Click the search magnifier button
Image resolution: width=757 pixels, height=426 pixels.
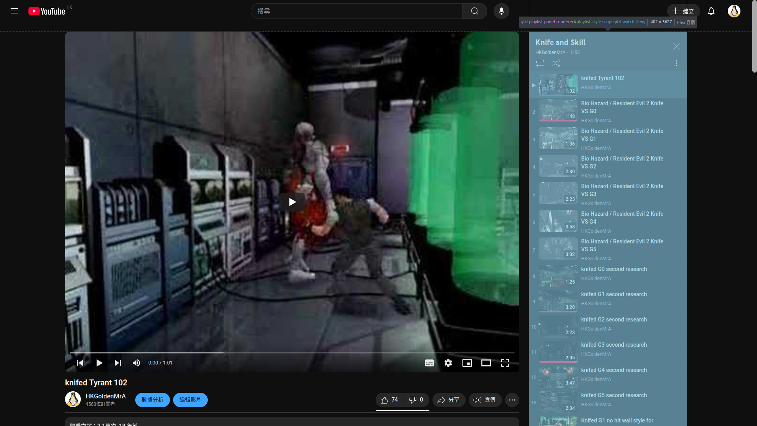(475, 11)
